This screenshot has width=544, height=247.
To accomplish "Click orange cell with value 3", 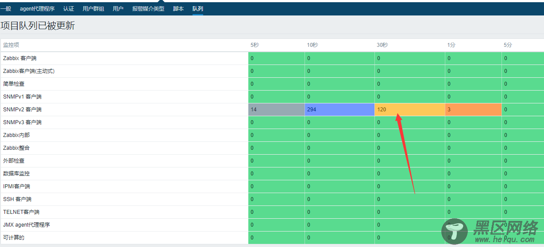I will point(473,110).
